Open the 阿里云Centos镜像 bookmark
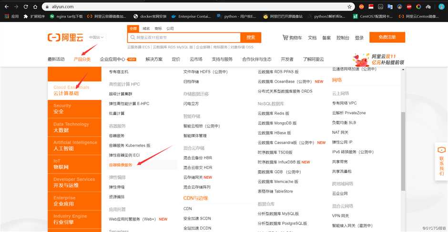Image resolution: width=448 pixels, height=232 pixels. [x=419, y=17]
